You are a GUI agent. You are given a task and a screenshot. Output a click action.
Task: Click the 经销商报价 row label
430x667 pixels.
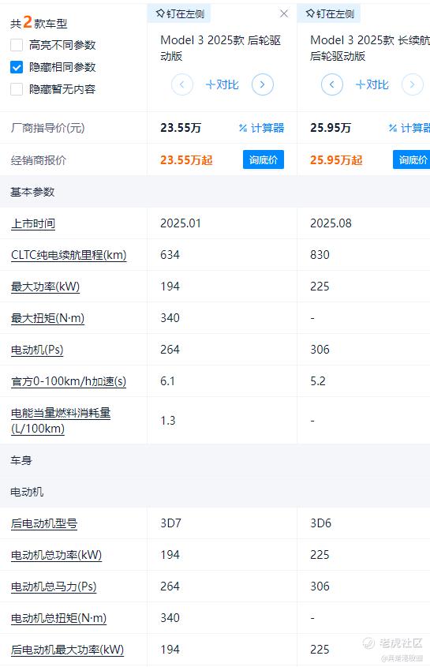tap(39, 160)
